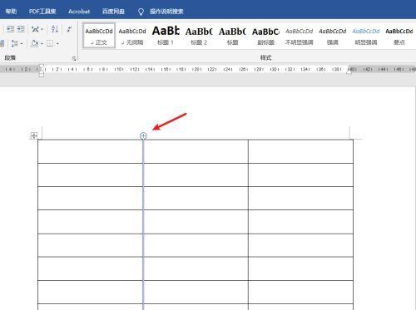This screenshot has width=416, height=310.
Task: Click the line spacing icon
Action: click(14, 43)
